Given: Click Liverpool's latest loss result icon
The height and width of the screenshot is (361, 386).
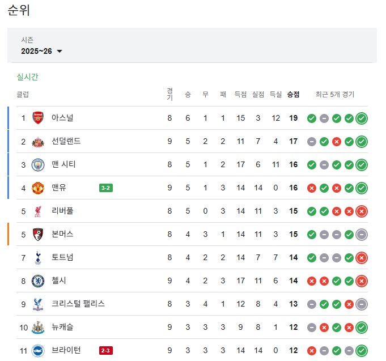Looking at the screenshot, I should click(362, 211).
